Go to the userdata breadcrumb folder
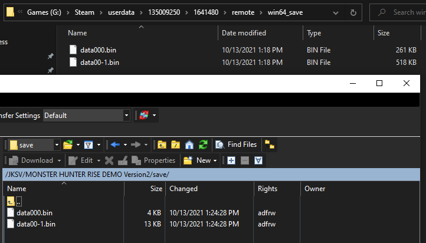The image size is (426, 243). [x=121, y=12]
